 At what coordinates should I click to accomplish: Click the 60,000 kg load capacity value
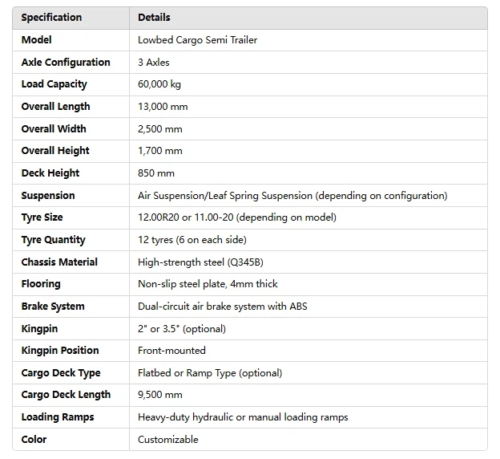click(x=159, y=84)
